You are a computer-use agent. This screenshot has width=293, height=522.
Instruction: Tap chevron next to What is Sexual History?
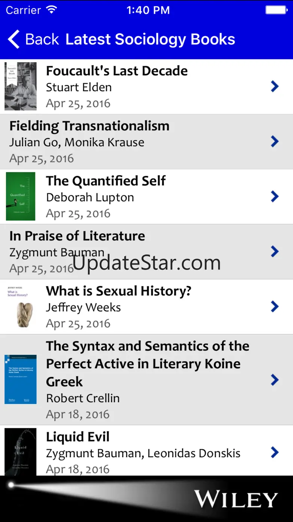(275, 307)
